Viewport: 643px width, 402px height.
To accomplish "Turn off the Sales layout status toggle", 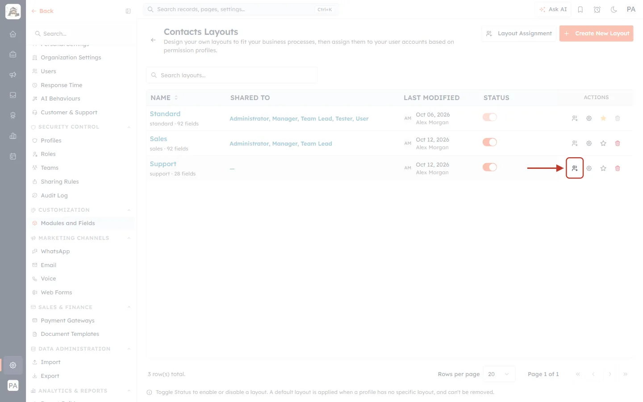I will pos(490,142).
